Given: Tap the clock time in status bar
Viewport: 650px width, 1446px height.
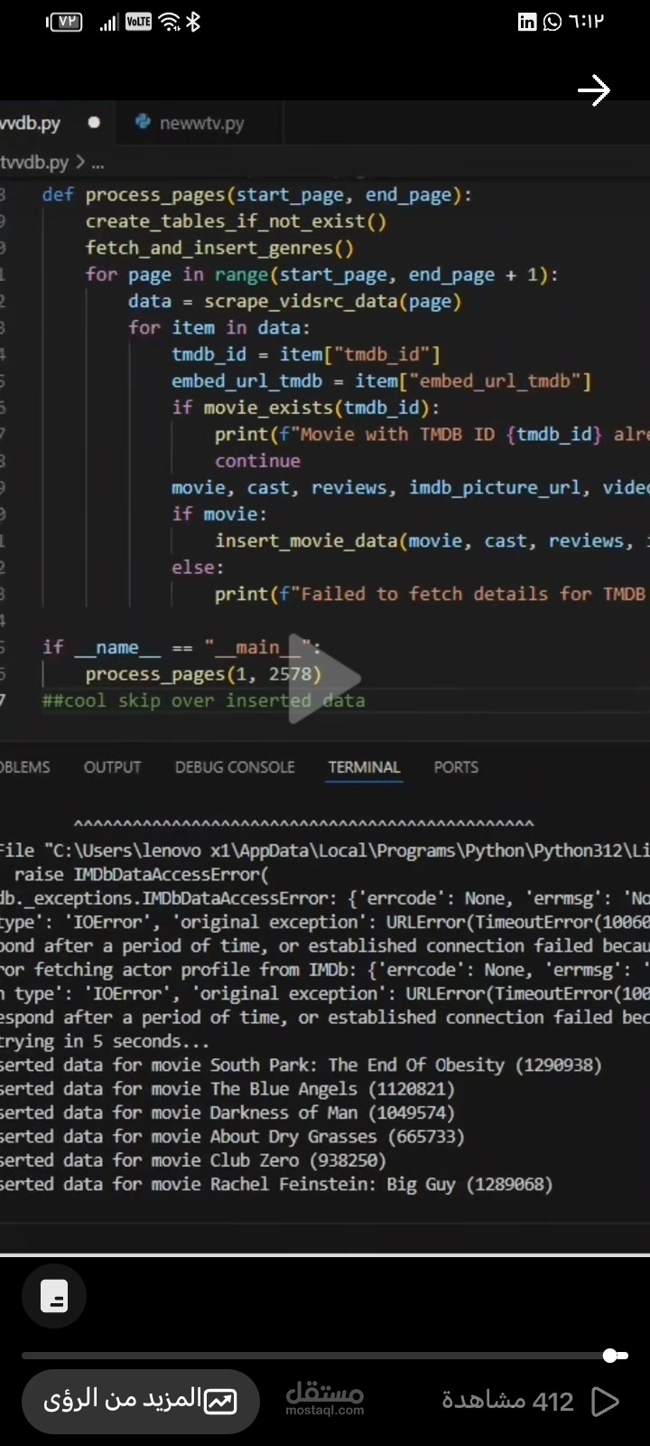Looking at the screenshot, I should coord(586,23).
